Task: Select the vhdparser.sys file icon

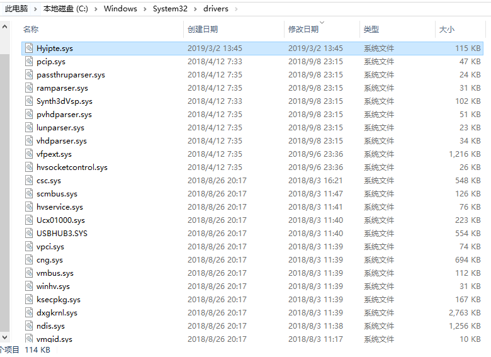Action: tap(29, 140)
